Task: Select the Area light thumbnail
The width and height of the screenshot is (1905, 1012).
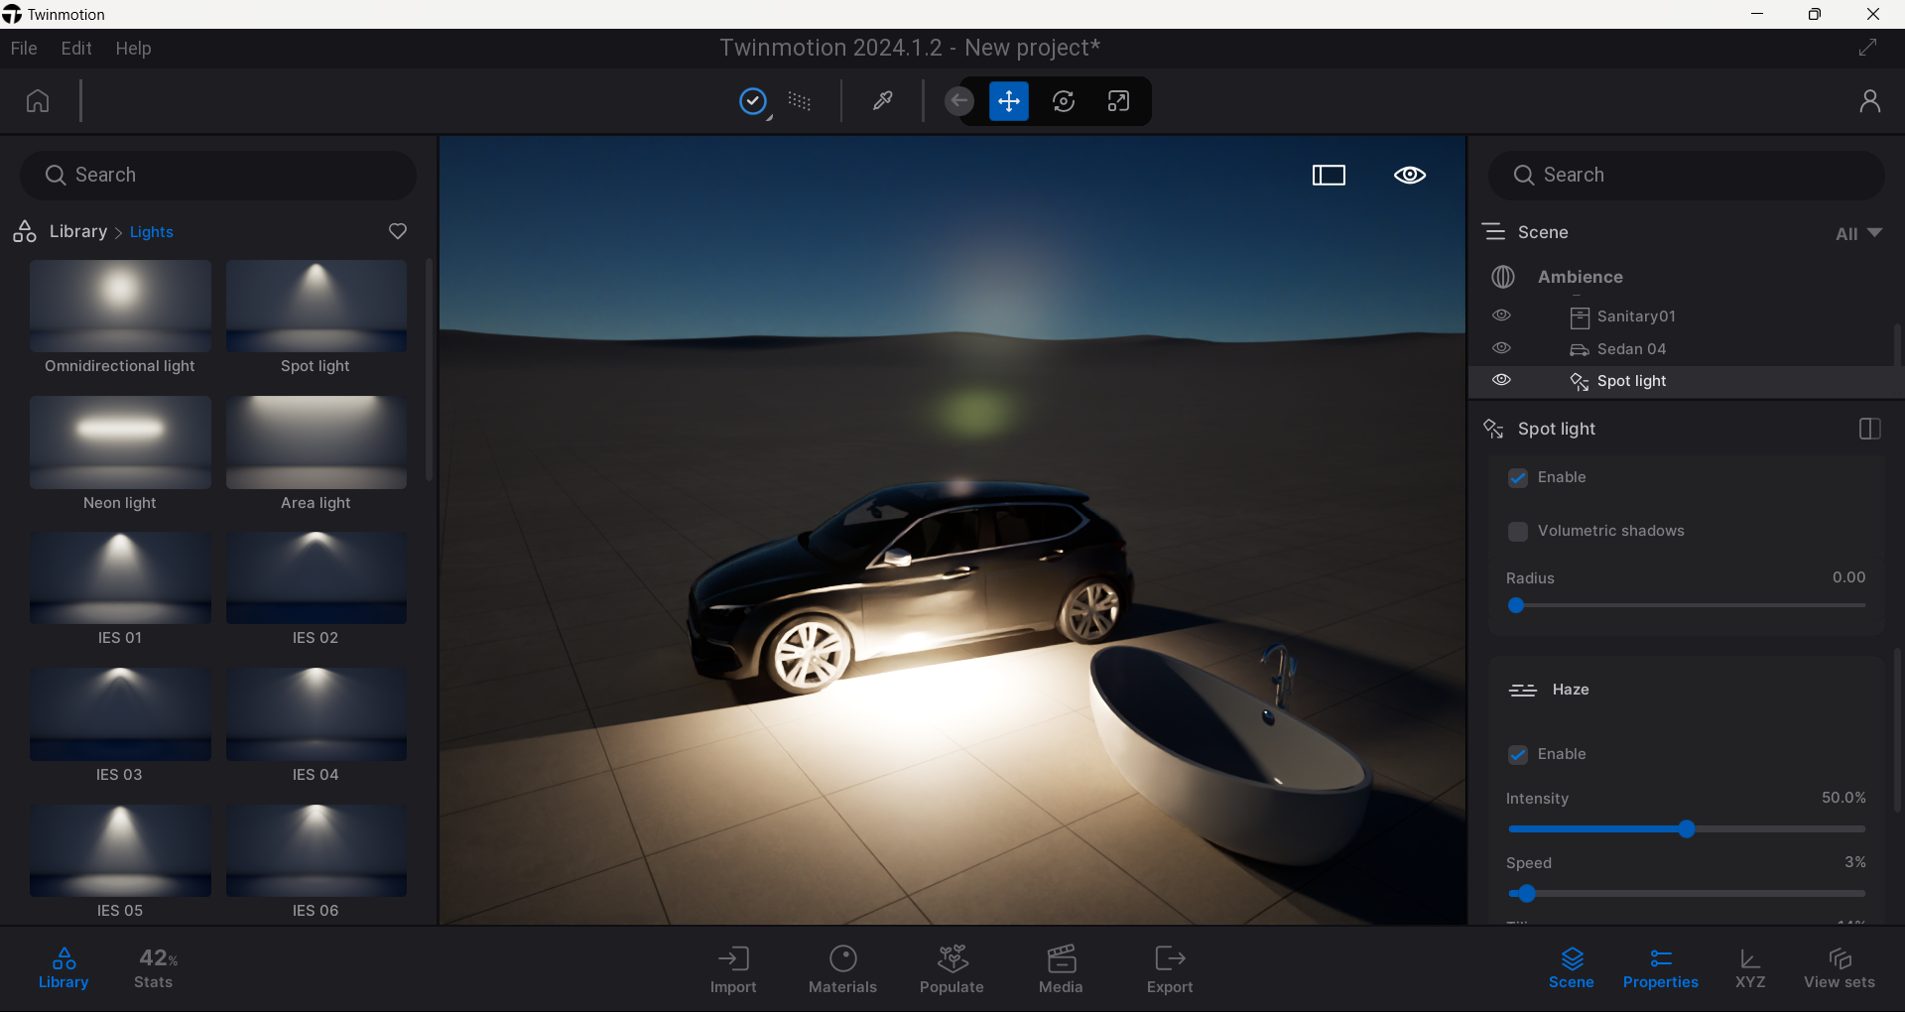Action: tap(317, 443)
